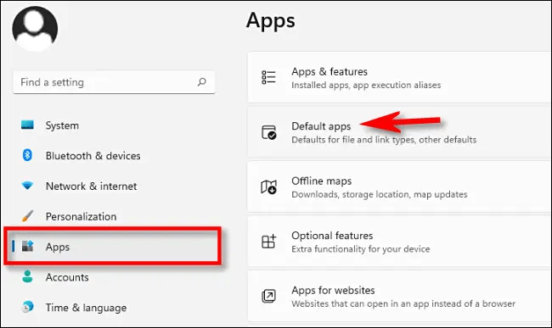Click the Default apps checkmark icon
Image resolution: width=552 pixels, height=328 pixels.
coord(268,132)
